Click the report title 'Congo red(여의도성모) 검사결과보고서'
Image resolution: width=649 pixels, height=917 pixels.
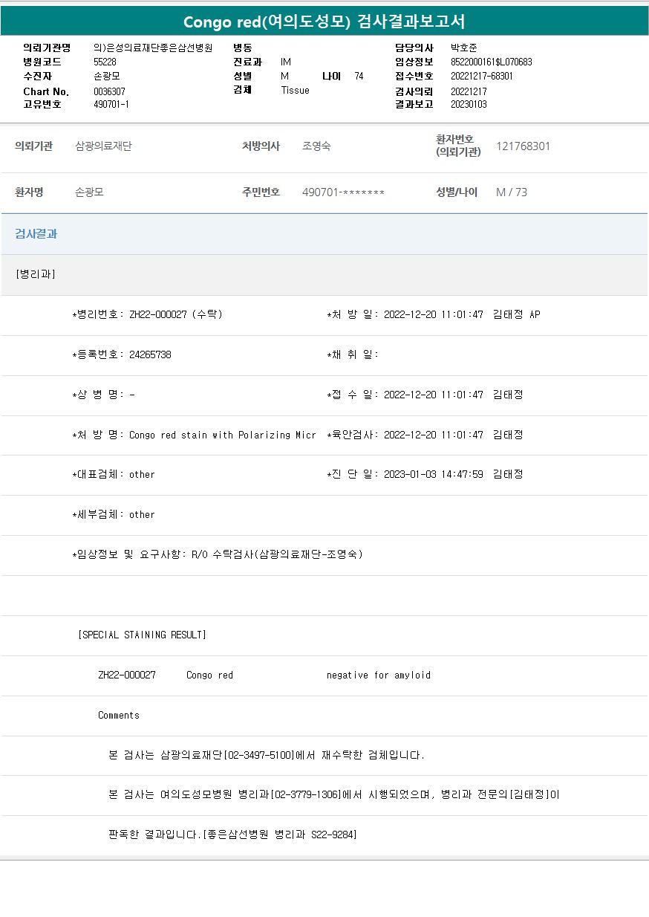324,22
